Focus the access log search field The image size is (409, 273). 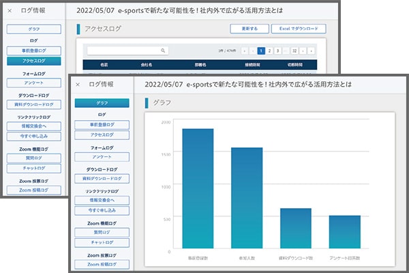(123, 51)
